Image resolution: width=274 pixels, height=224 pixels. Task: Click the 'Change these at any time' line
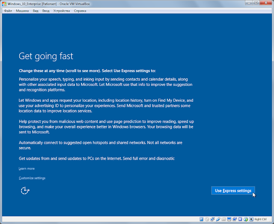(87, 71)
